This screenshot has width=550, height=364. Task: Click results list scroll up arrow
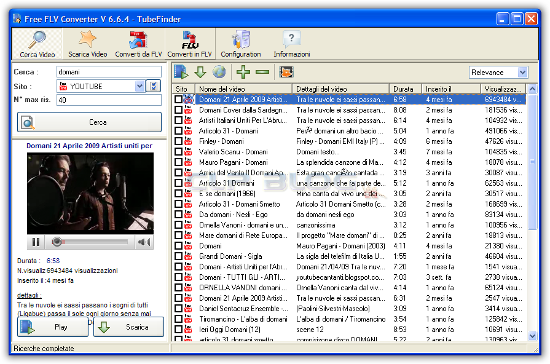pyautogui.click(x=532, y=89)
